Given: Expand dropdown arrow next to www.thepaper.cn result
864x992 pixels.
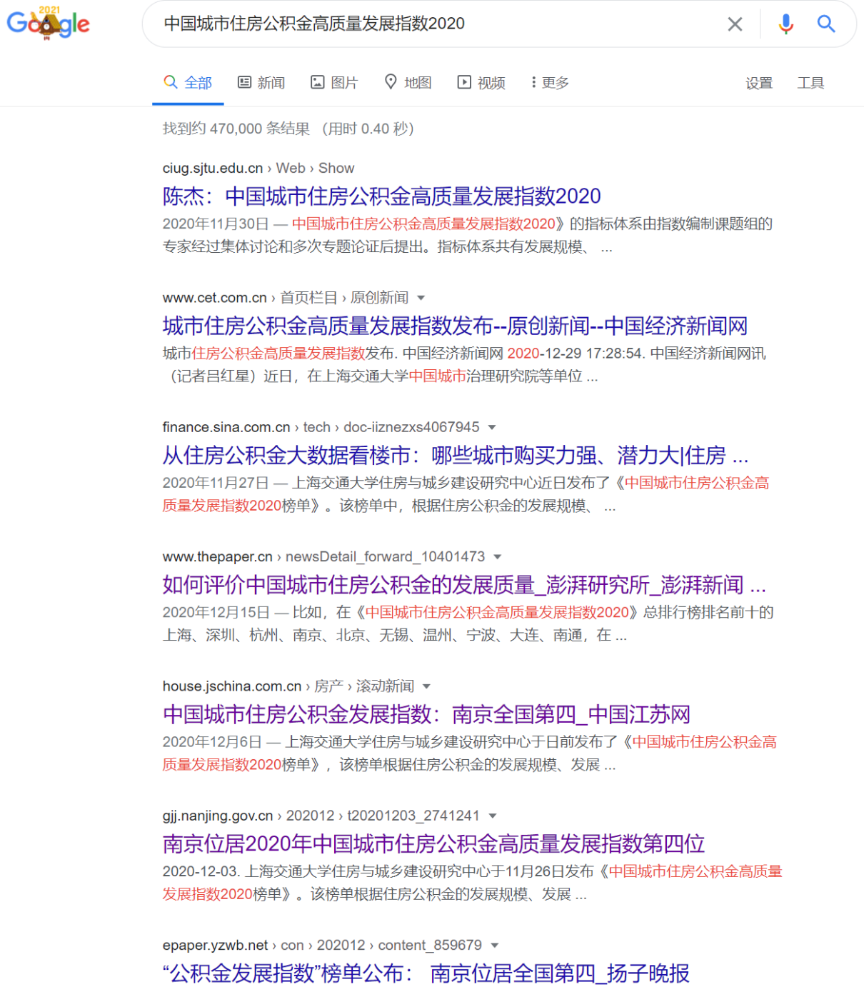Looking at the screenshot, I should [x=498, y=557].
